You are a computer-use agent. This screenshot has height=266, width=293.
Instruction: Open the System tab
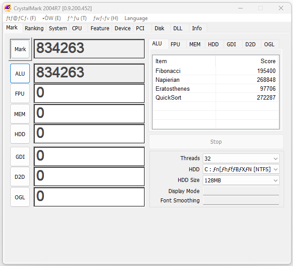point(58,28)
